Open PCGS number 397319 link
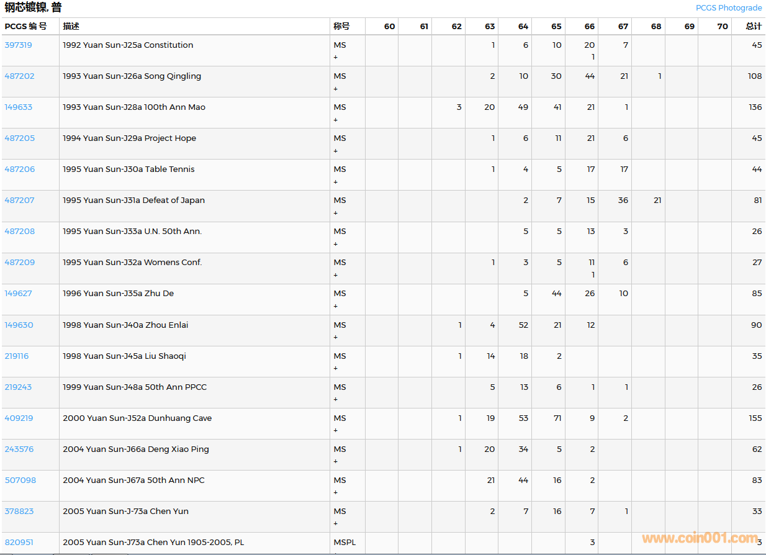766x555 pixels. (x=19, y=45)
